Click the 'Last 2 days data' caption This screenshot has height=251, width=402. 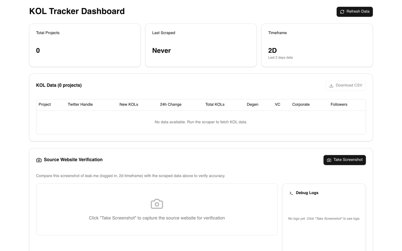tap(280, 58)
